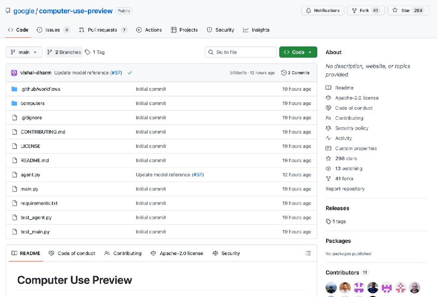Screen dimensions: 437x297
Task: Open the CONTRIBUTING.md file
Action: point(43,132)
